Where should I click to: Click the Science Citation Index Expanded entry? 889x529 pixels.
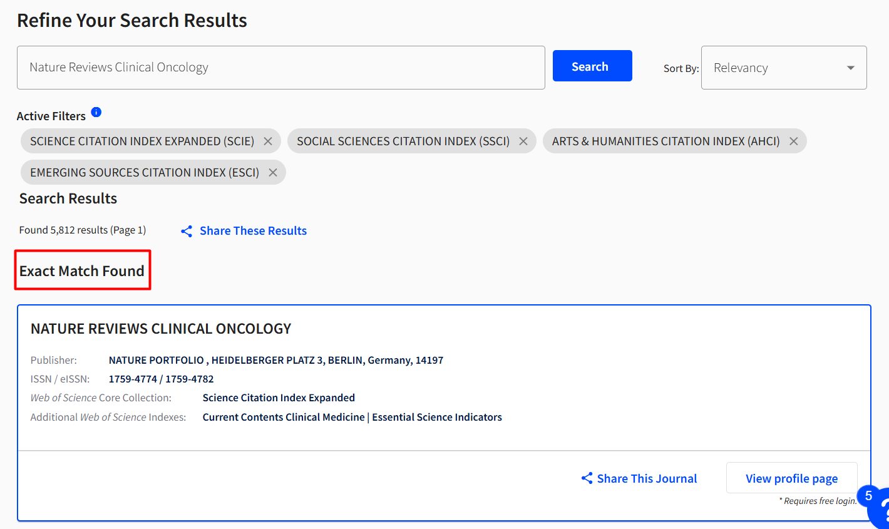279,398
